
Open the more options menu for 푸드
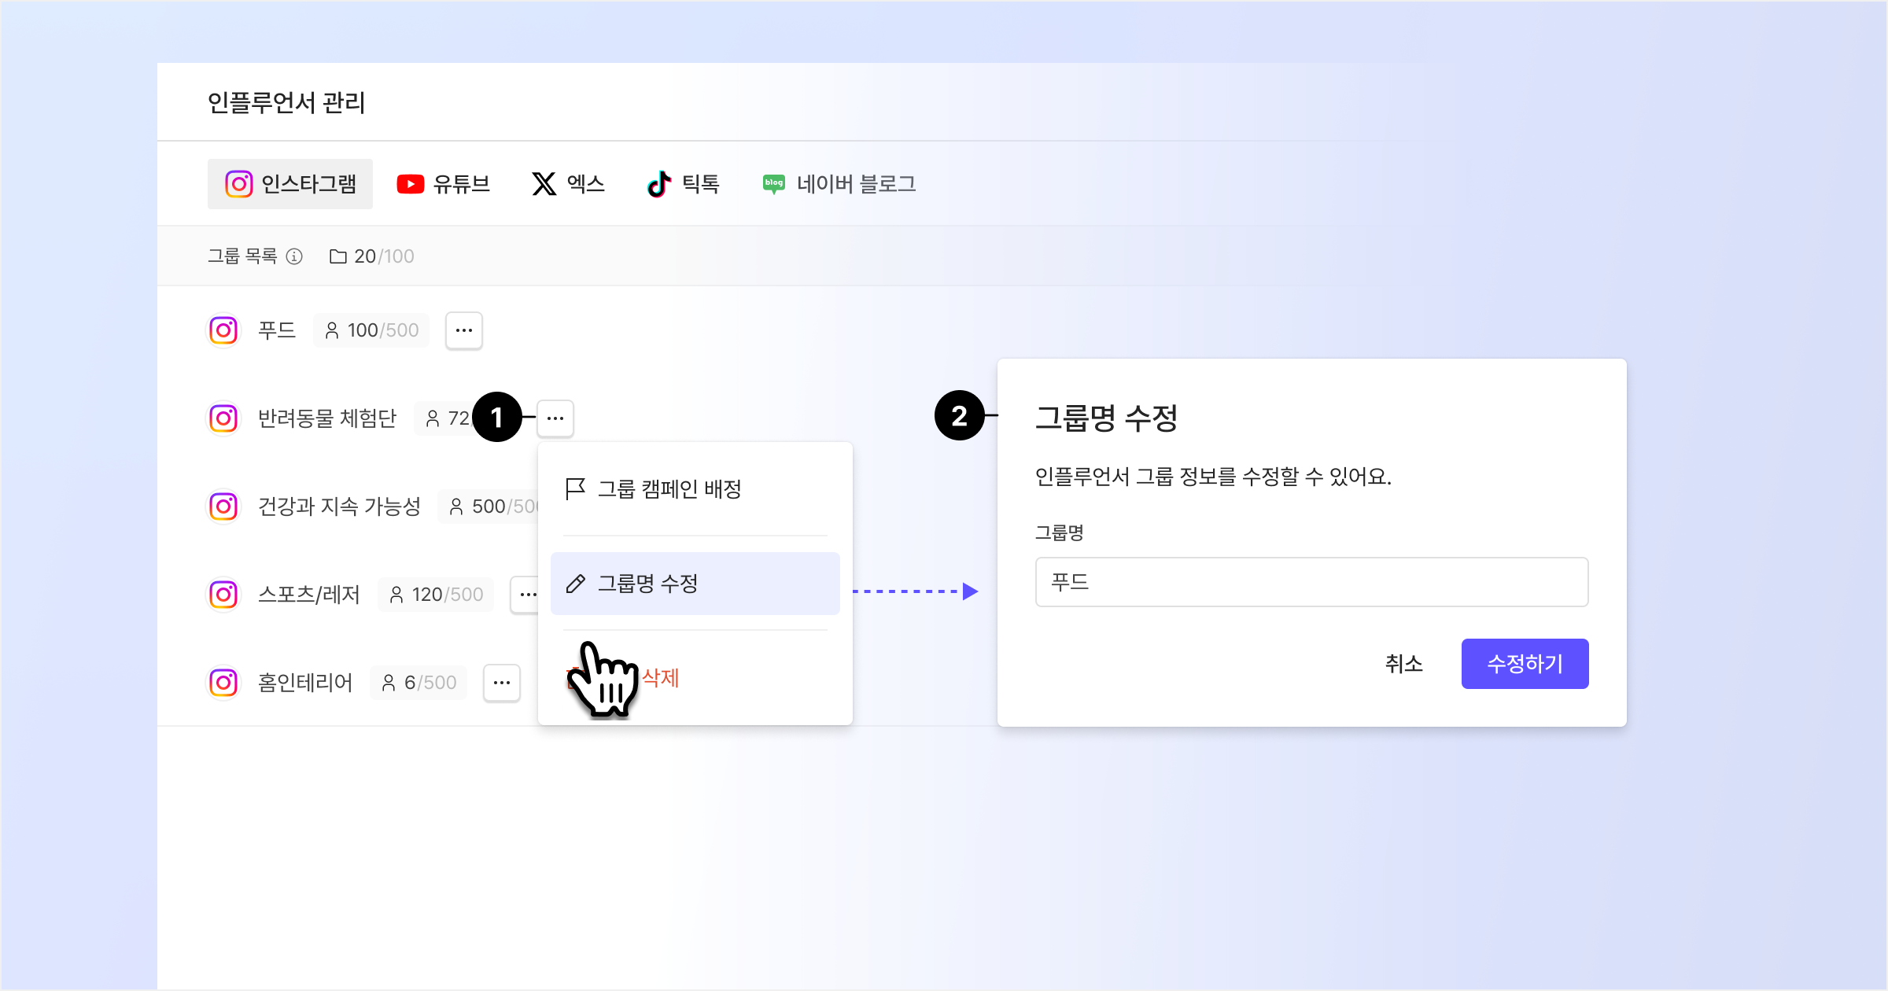(464, 330)
